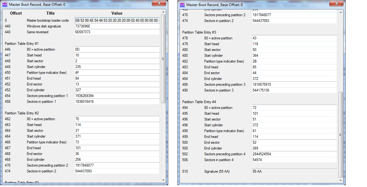Click Entry #2 Start sector value 37

coord(117,131)
